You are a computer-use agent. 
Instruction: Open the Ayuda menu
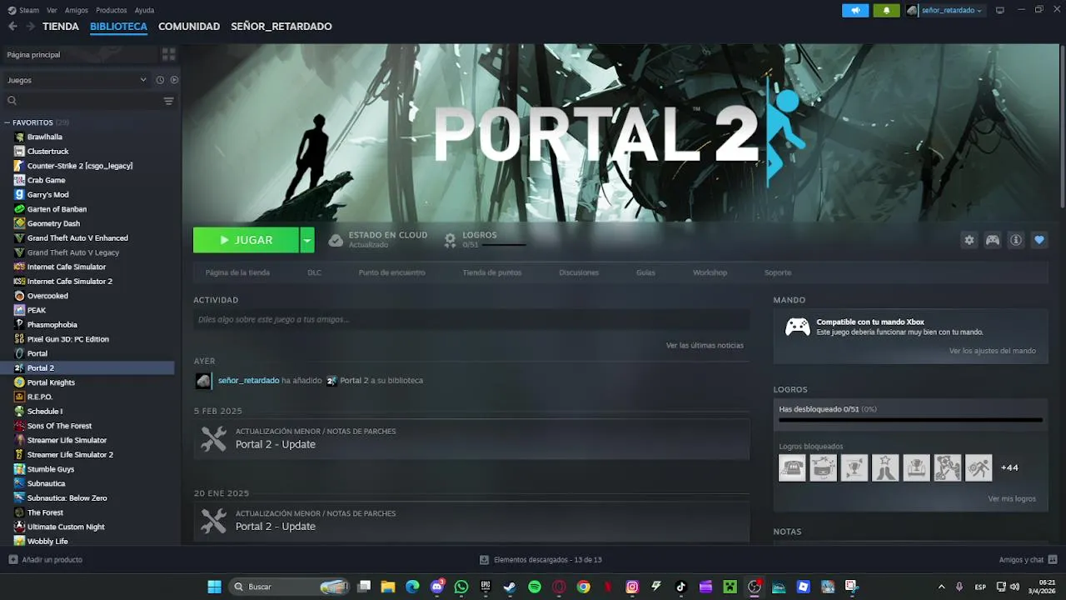(144, 10)
